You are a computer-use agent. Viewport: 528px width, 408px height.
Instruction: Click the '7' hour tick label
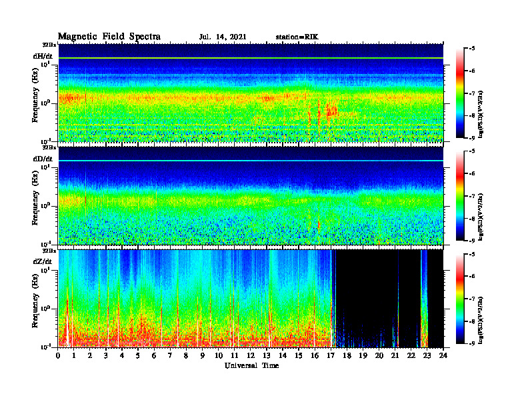click(170, 356)
